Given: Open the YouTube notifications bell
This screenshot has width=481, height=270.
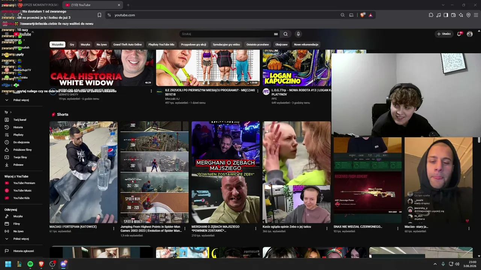Looking at the screenshot, I should point(459,34).
